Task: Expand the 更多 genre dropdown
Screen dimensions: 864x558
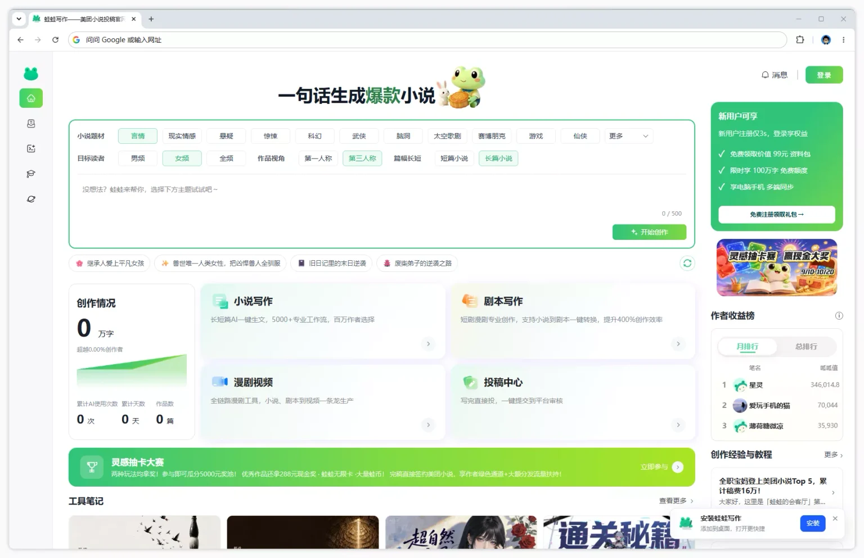Action: tap(629, 136)
